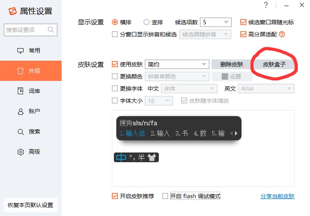Click the book icon beside 词库
This screenshot has height=216, width=310.
point(20,91)
